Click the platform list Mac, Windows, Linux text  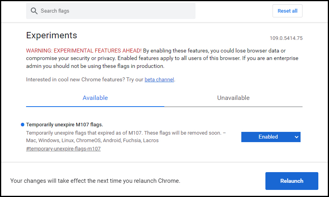tap(92, 141)
